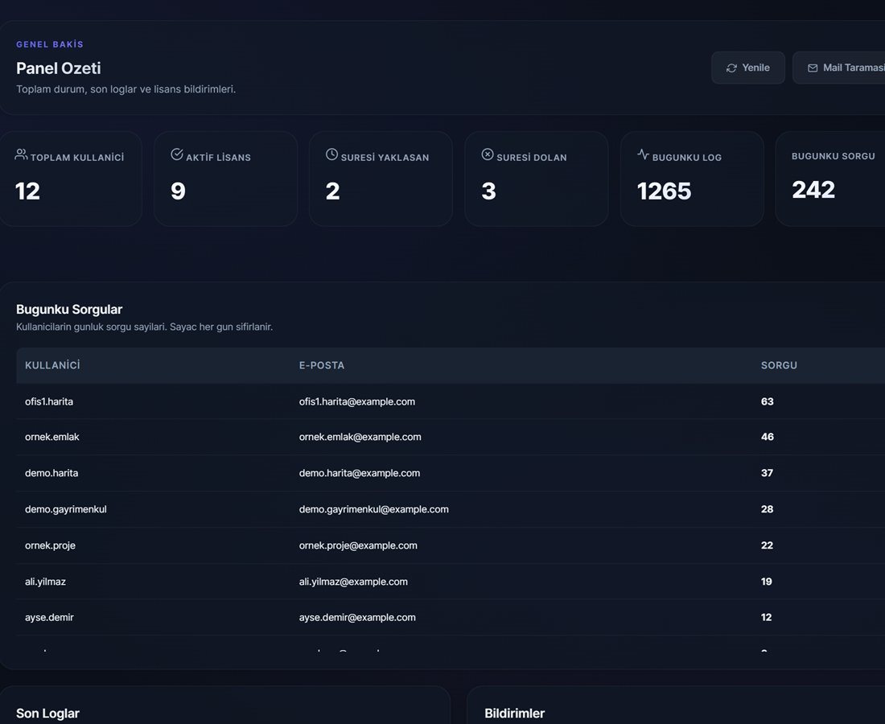Select the ornek.emlak user name

[52, 437]
